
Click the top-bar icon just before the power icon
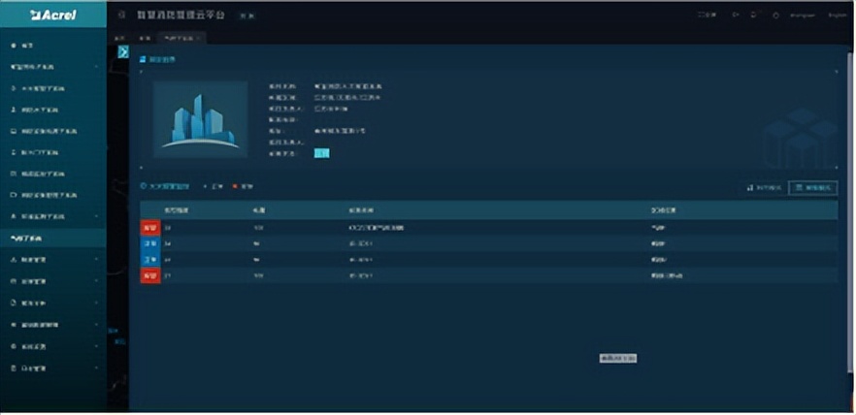point(754,16)
